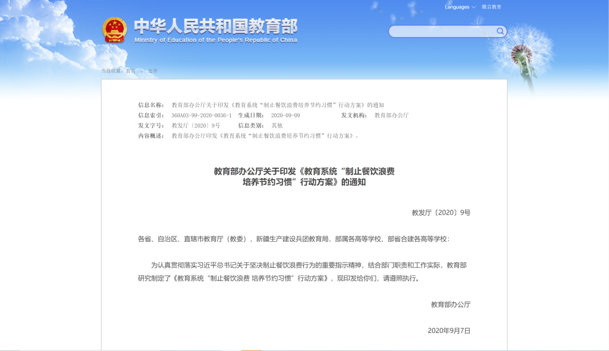Click the bold notice heading

pyautogui.click(x=304, y=176)
